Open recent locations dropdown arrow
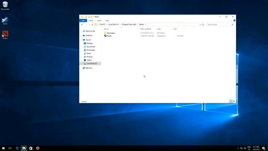The image size is (268, 151). click(x=89, y=25)
